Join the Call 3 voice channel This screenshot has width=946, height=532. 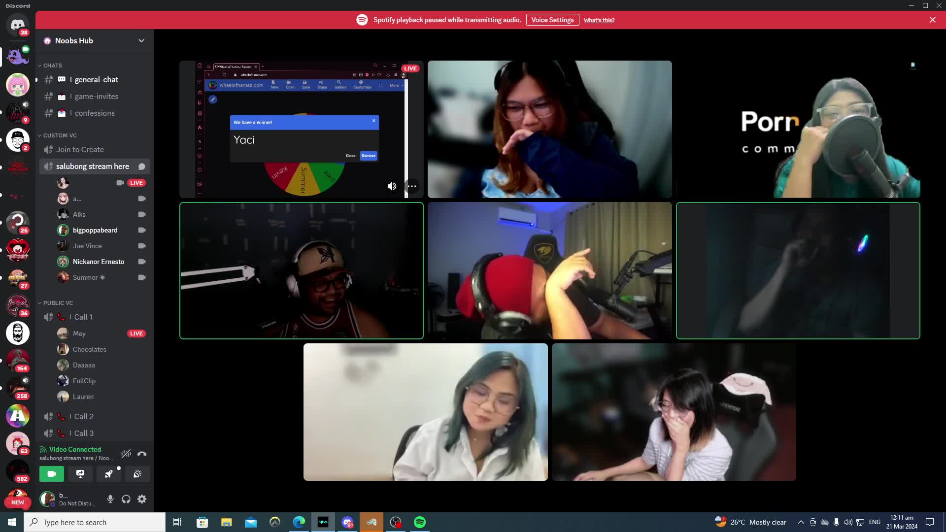(95, 433)
